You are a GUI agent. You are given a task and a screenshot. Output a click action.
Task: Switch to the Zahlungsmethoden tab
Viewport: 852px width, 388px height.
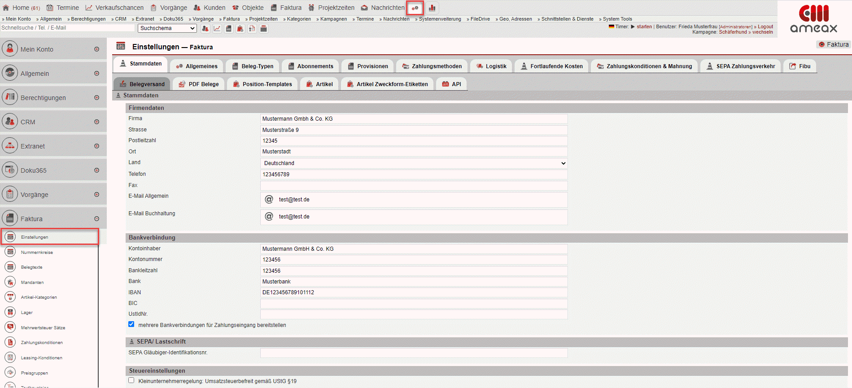pos(432,66)
